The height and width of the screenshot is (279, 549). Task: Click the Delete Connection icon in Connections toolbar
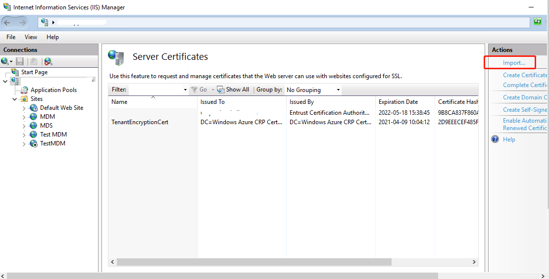[48, 61]
